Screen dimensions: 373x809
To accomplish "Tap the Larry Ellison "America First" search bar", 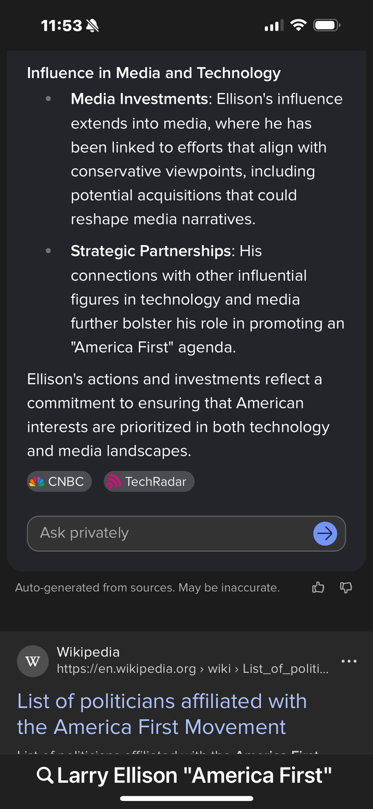I will click(194, 775).
